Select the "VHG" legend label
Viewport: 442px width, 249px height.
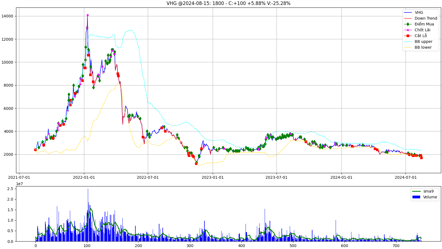[419, 12]
